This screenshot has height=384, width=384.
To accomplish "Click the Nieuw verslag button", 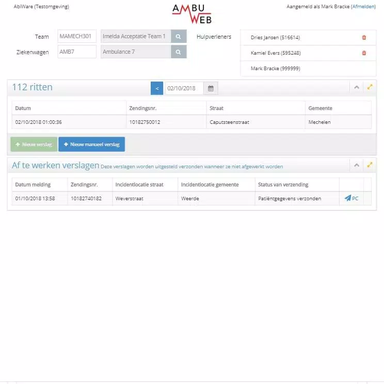I will pyautogui.click(x=34, y=145).
